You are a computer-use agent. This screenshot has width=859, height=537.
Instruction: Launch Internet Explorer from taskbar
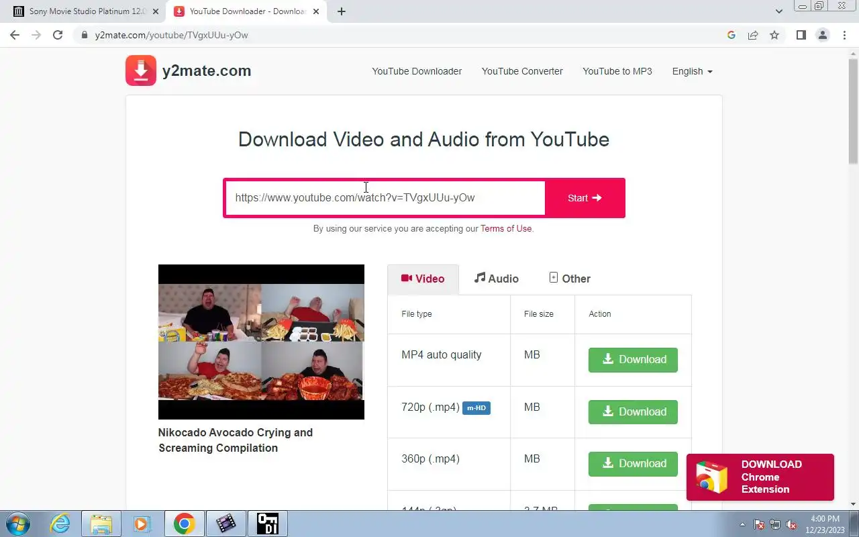click(60, 524)
